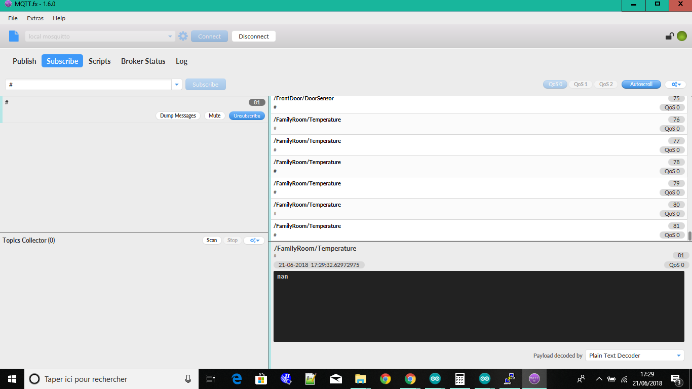Image resolution: width=692 pixels, height=389 pixels.
Task: Open the Topics Collector gear menu
Action: (x=253, y=240)
